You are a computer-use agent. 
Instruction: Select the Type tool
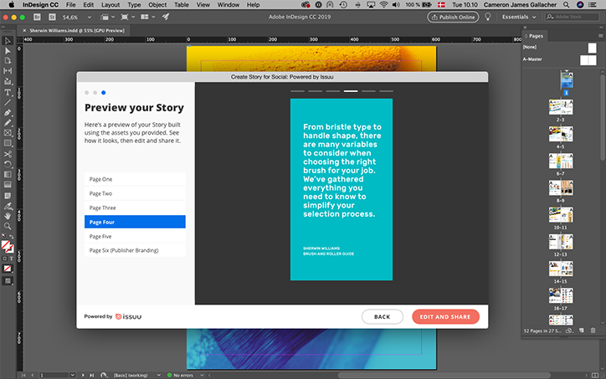click(x=8, y=92)
